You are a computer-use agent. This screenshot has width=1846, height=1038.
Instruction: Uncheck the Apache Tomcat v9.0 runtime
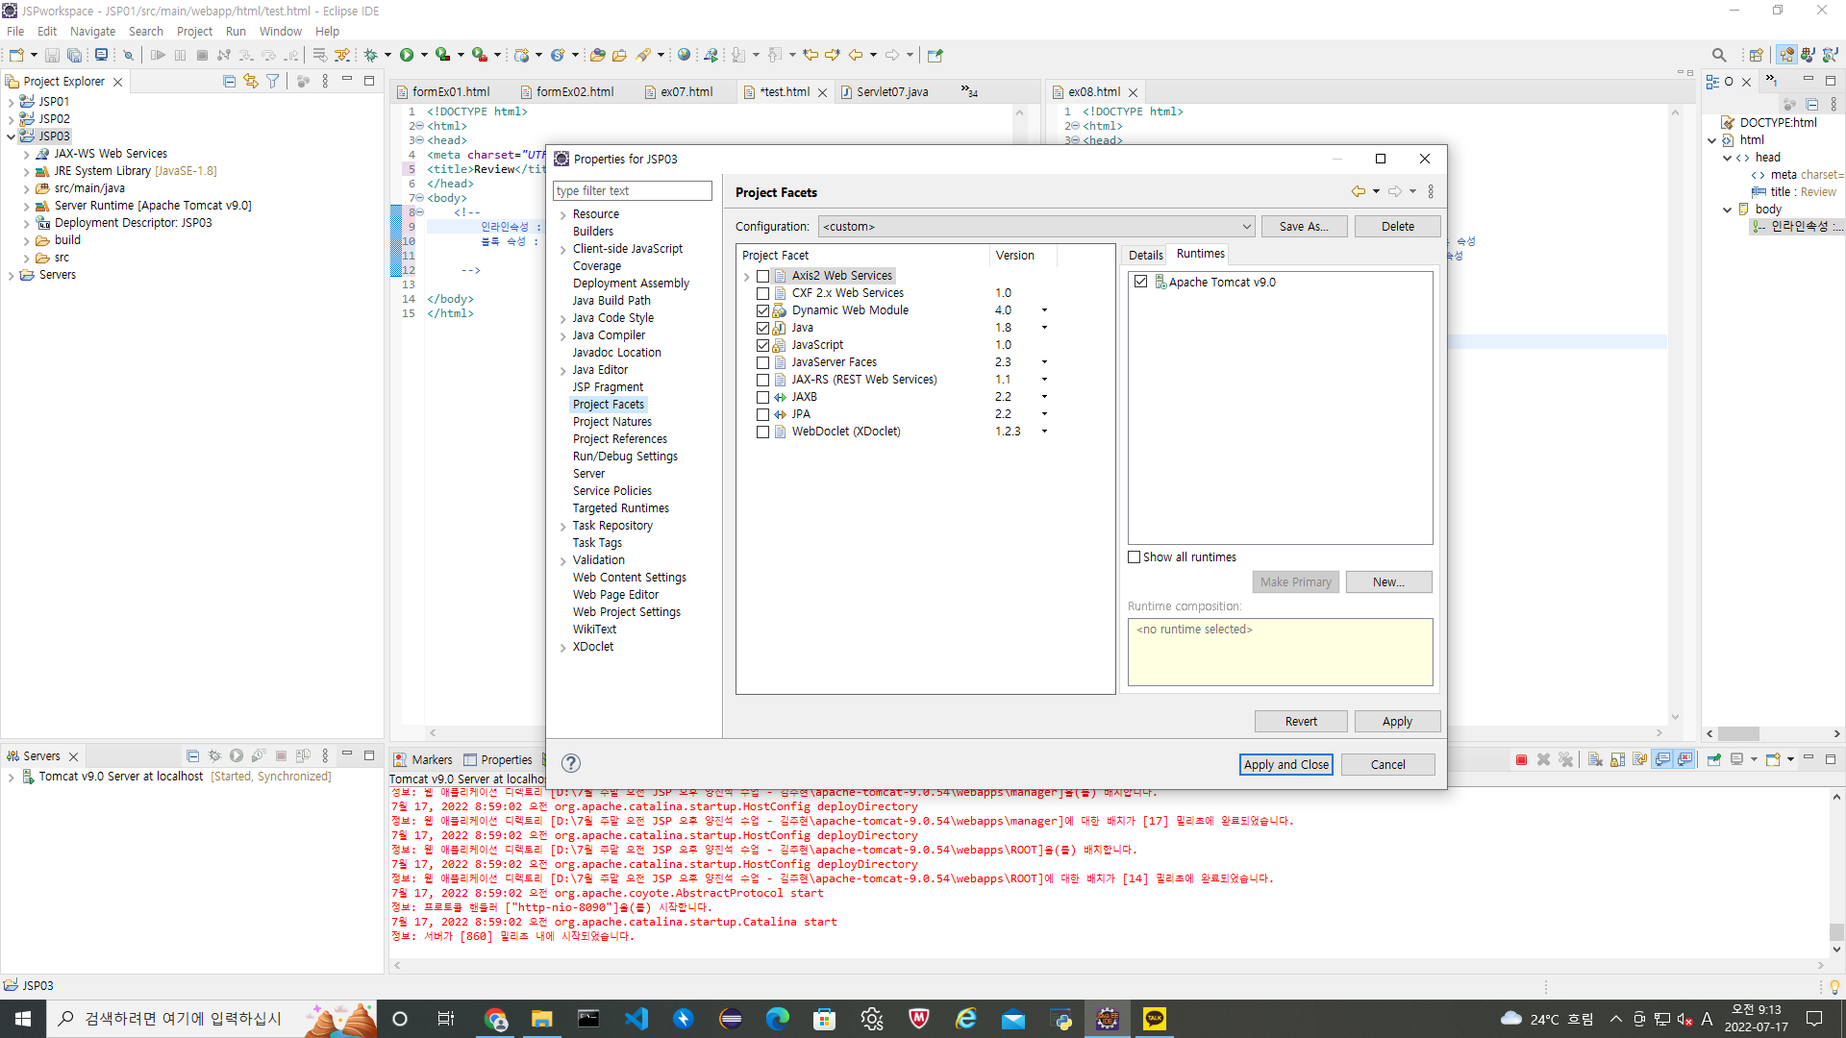click(1140, 282)
